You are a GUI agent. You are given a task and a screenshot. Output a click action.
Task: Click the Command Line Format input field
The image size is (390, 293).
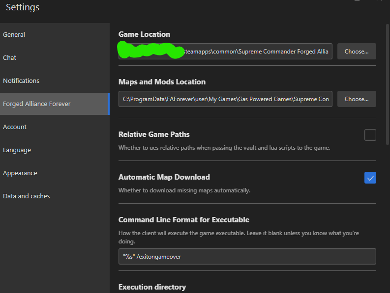(247, 257)
